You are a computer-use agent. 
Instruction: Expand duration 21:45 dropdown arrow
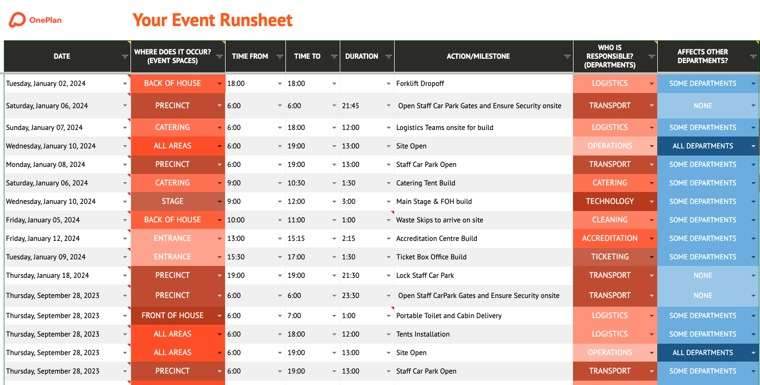[x=389, y=106]
